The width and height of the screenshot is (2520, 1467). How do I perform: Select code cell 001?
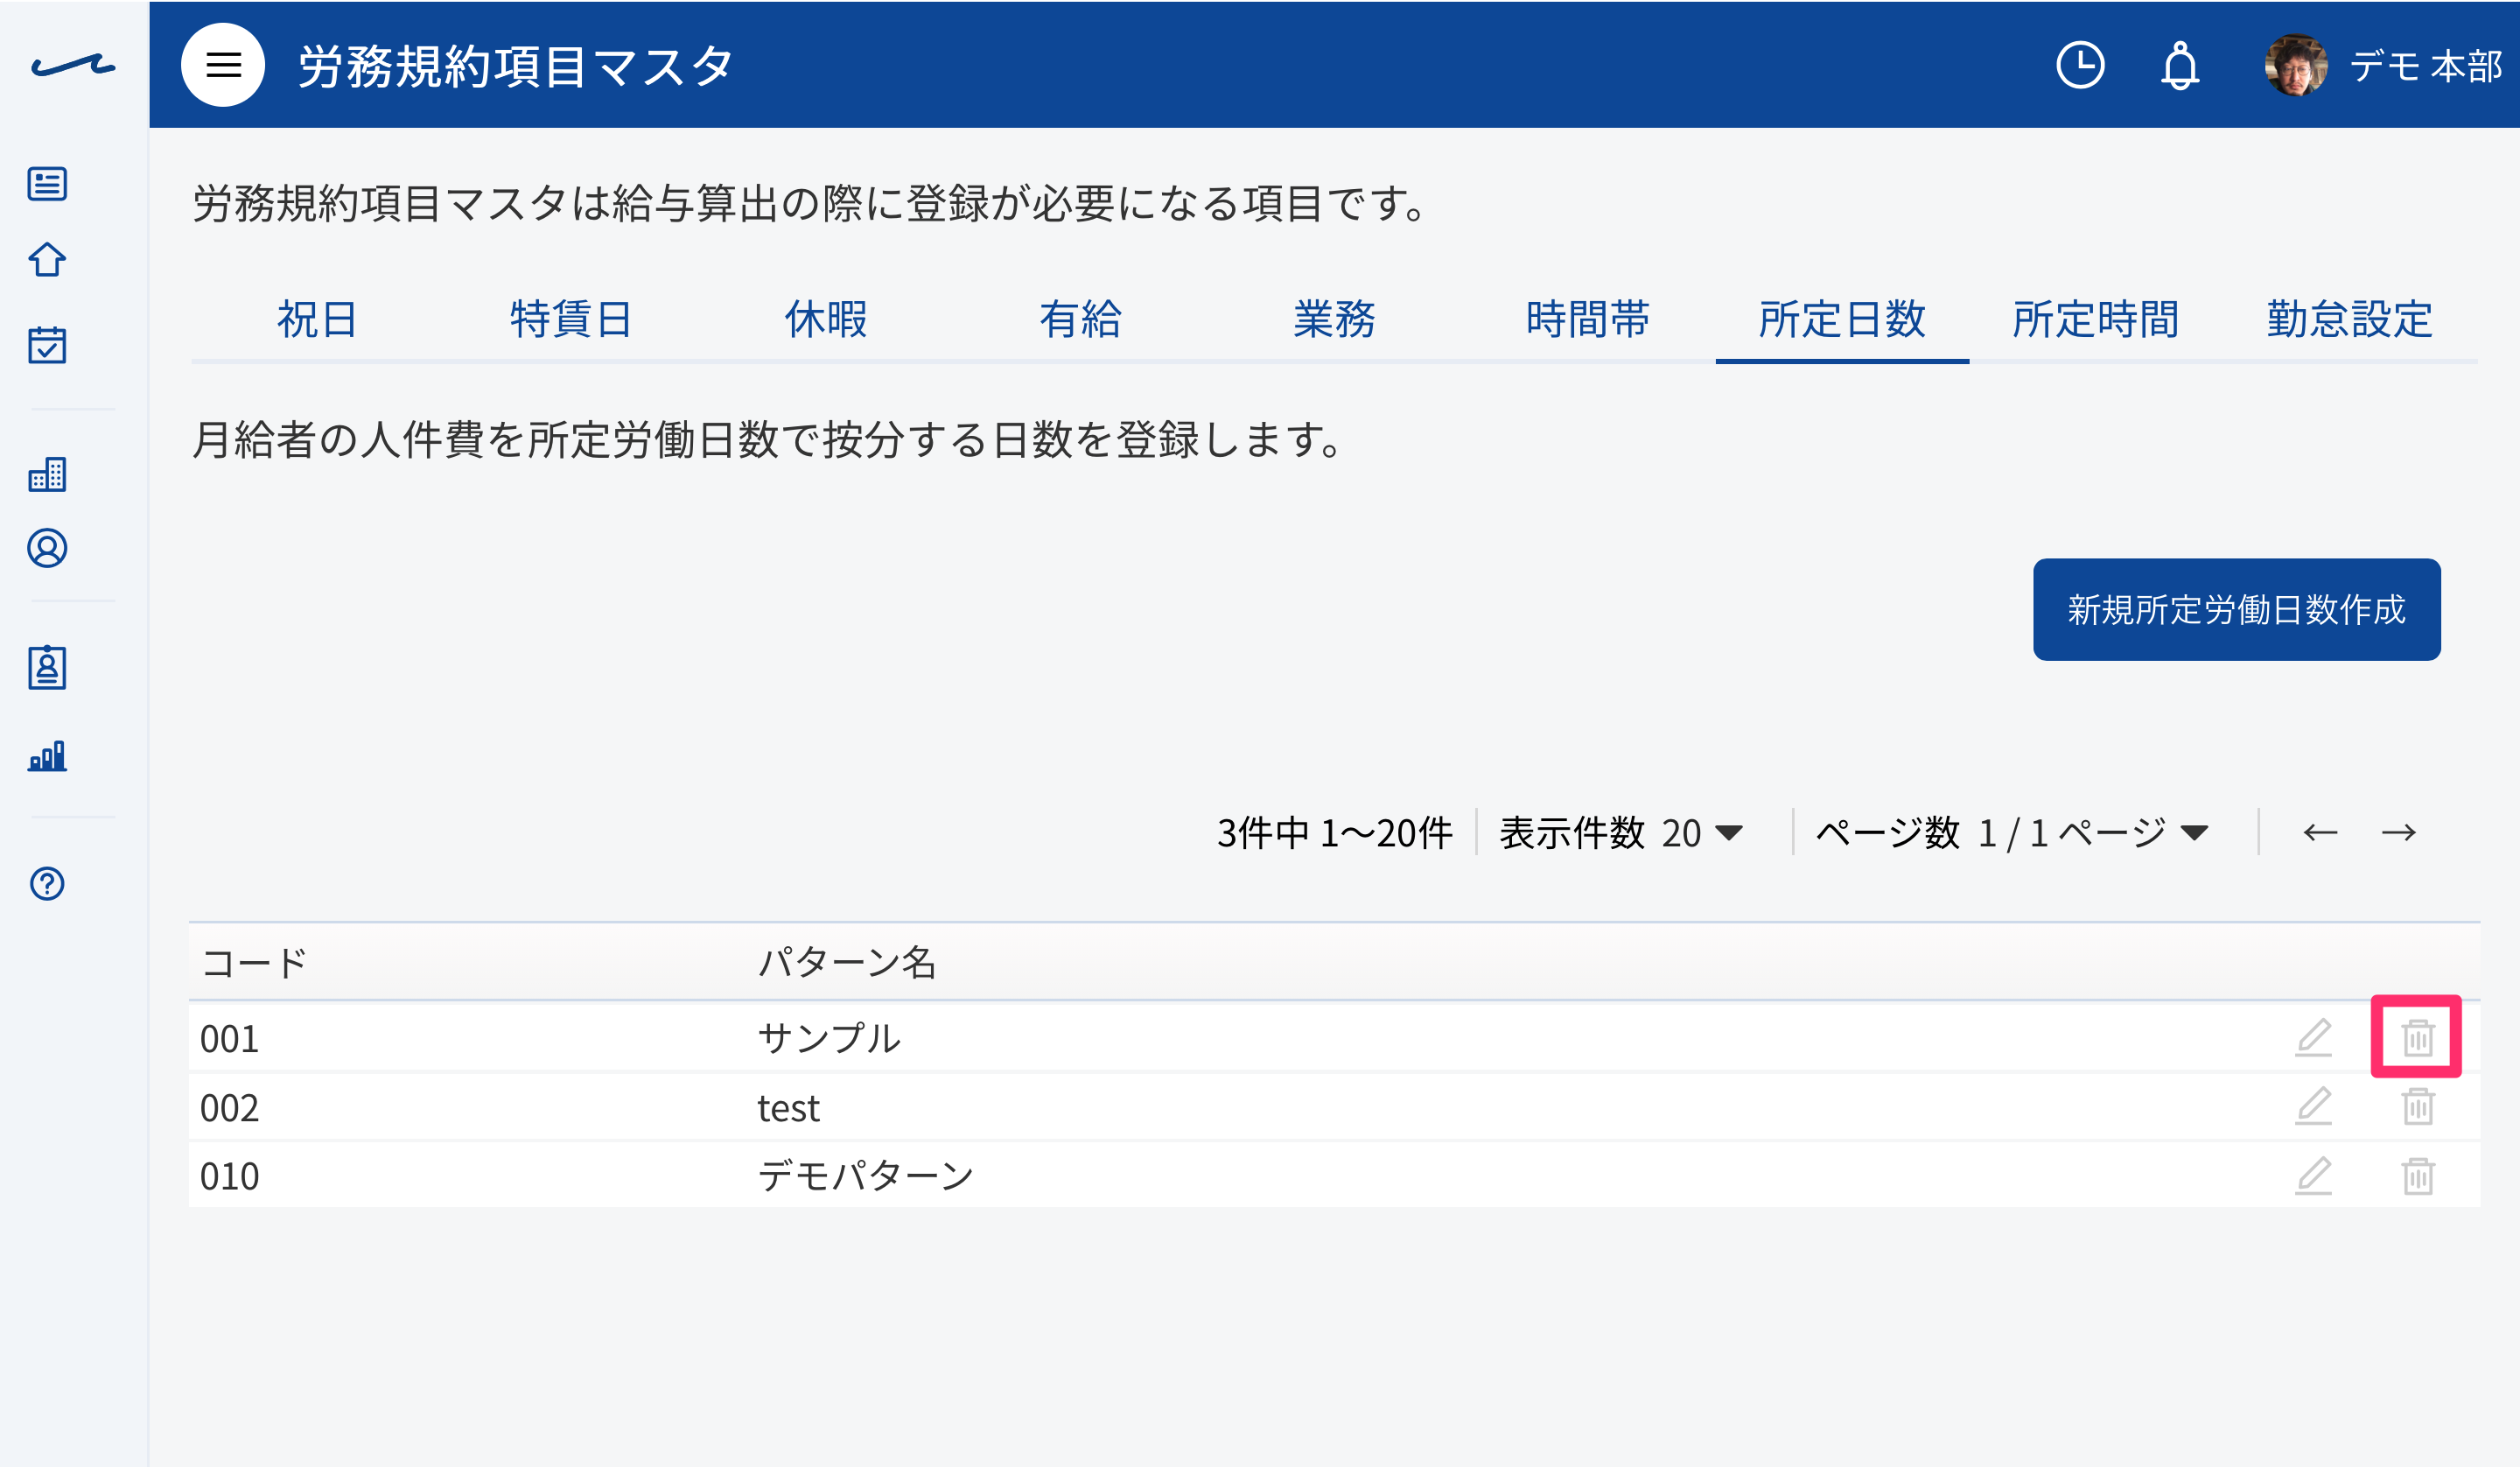point(230,1039)
